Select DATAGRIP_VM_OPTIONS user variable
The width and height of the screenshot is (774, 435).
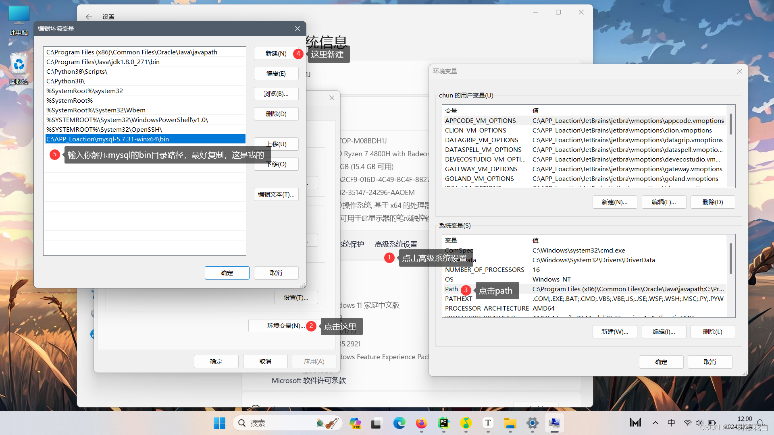coord(584,140)
